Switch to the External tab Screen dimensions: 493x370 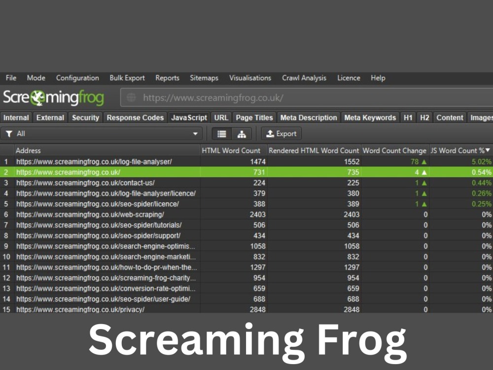50,118
